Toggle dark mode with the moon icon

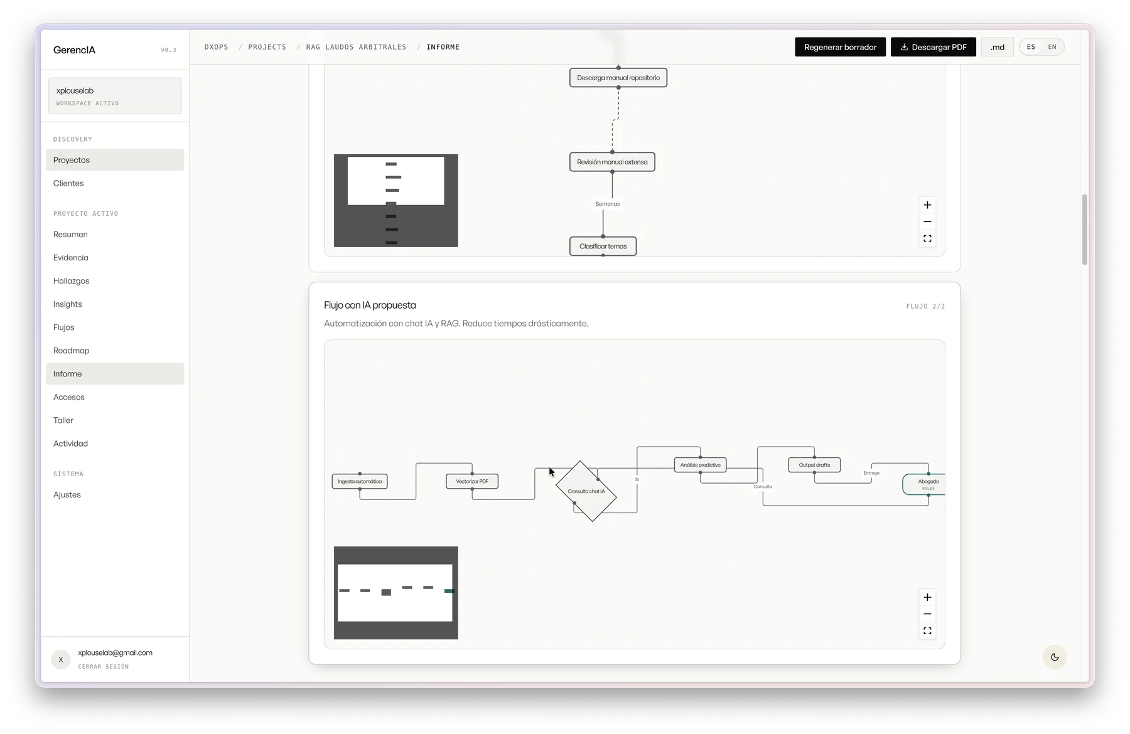tap(1055, 657)
